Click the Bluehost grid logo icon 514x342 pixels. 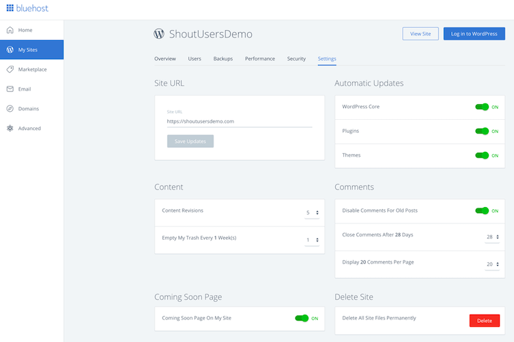click(10, 9)
